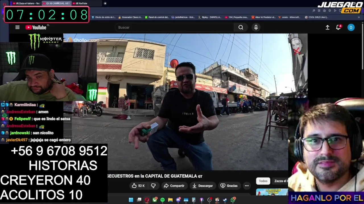Image resolution: width=364 pixels, height=204 pixels.
Task: Open bookmark create - Minecraft...
Action: 289,17
